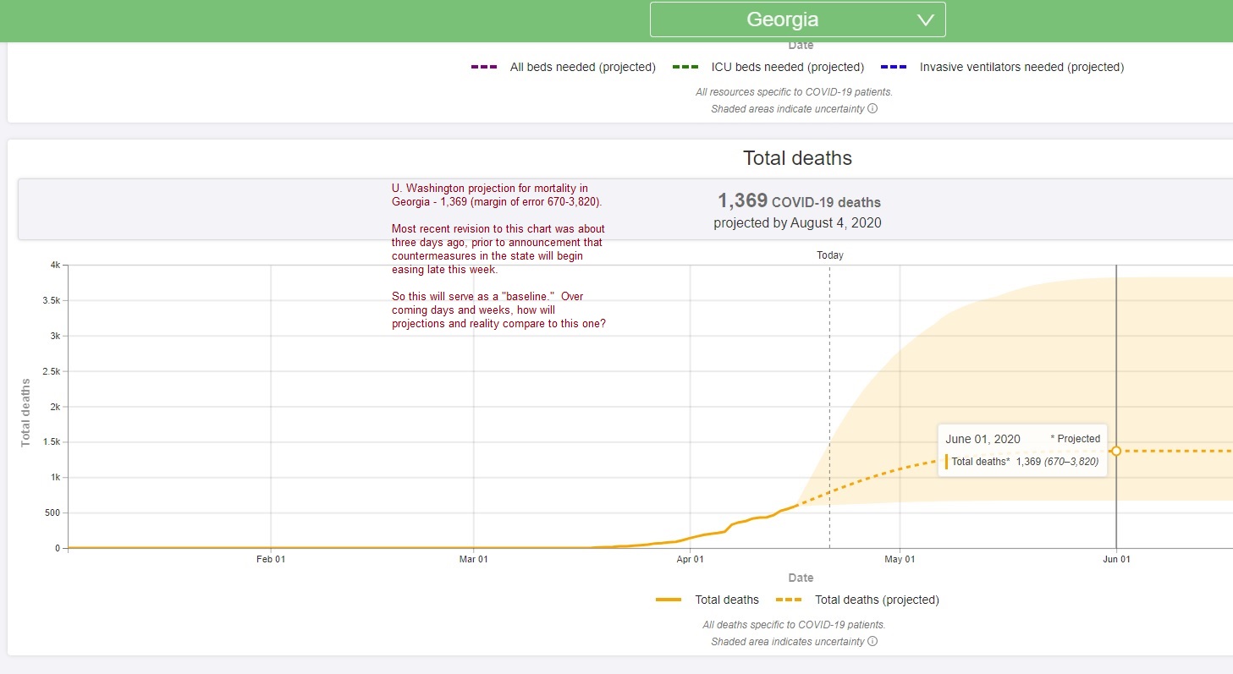This screenshot has height=674, width=1233.
Task: Click the dashed orange projected deaths legend swatch
Action: coord(788,600)
